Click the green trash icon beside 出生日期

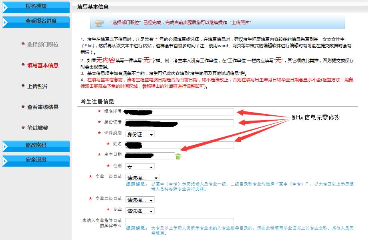pyautogui.click(x=178, y=156)
